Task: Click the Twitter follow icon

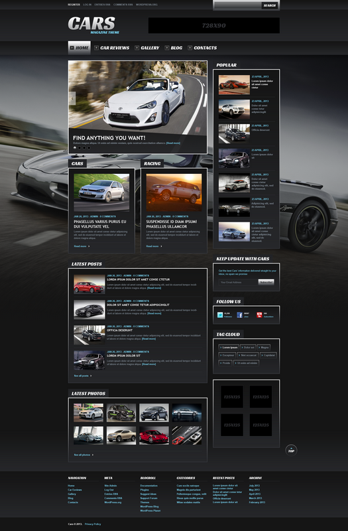Action: pyautogui.click(x=220, y=315)
